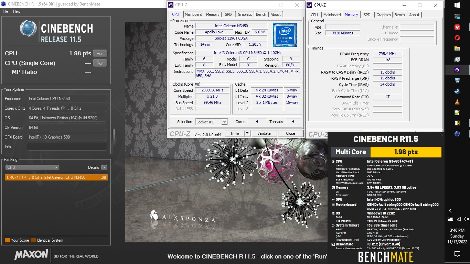Click the Intel Celeron logo in CPU-Z
This screenshot has height=264, width=470.
coord(285,35)
